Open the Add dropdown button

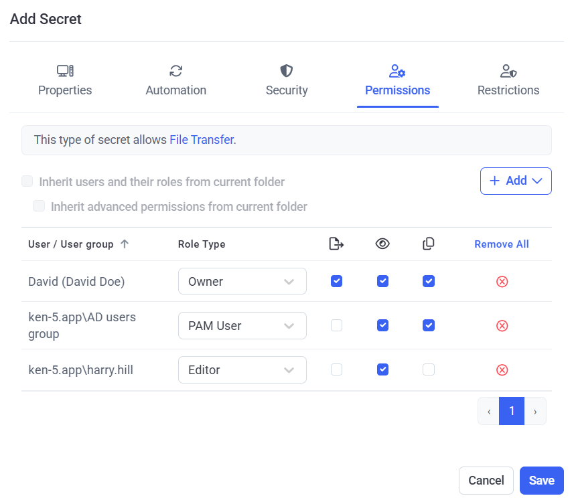tap(516, 181)
